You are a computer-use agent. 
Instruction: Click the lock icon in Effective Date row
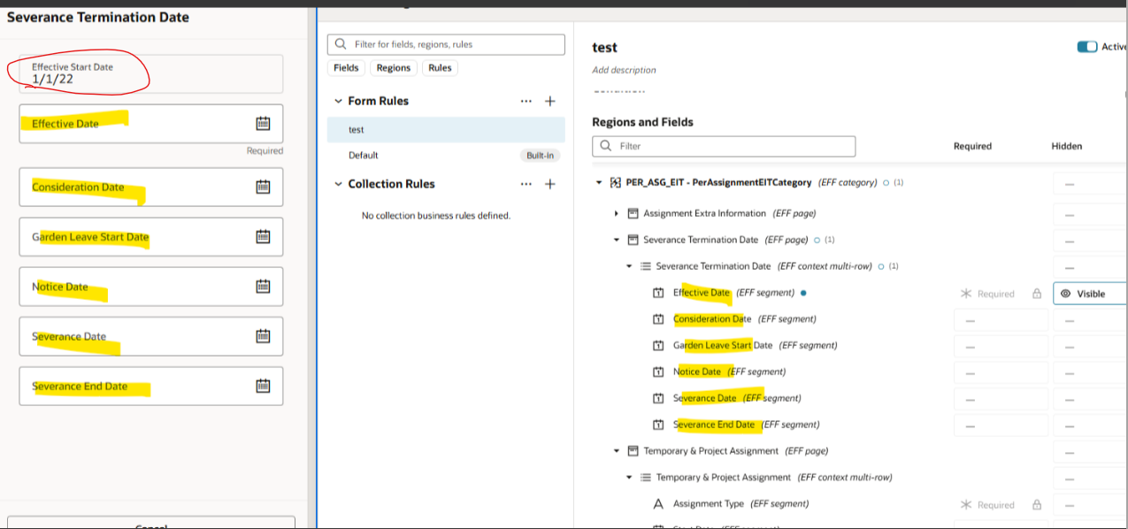tap(1037, 294)
